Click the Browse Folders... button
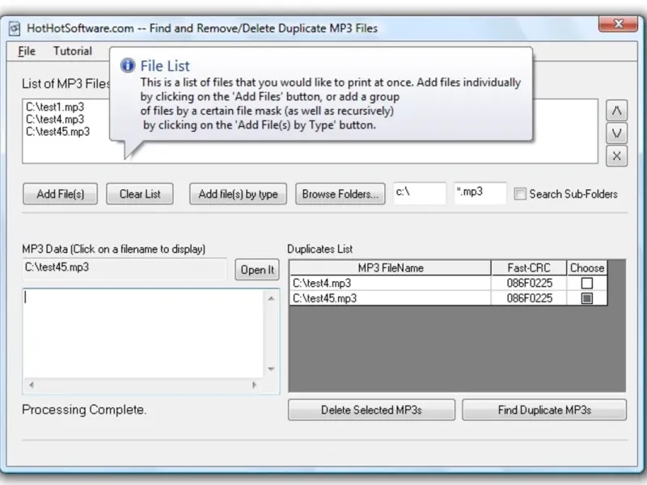647x485 pixels. click(x=340, y=194)
